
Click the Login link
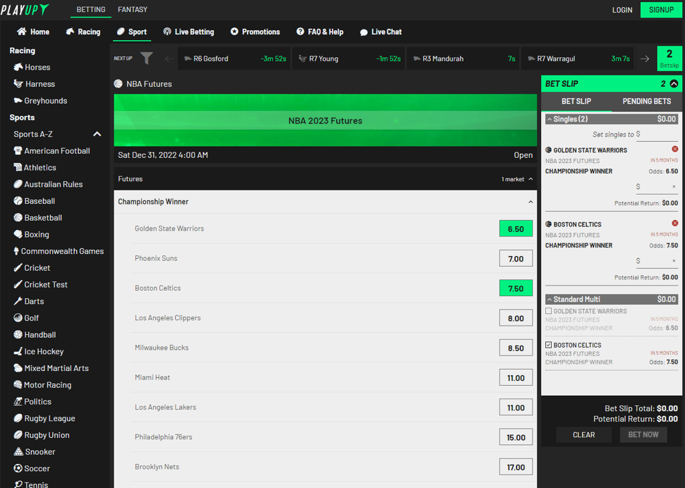click(x=622, y=10)
